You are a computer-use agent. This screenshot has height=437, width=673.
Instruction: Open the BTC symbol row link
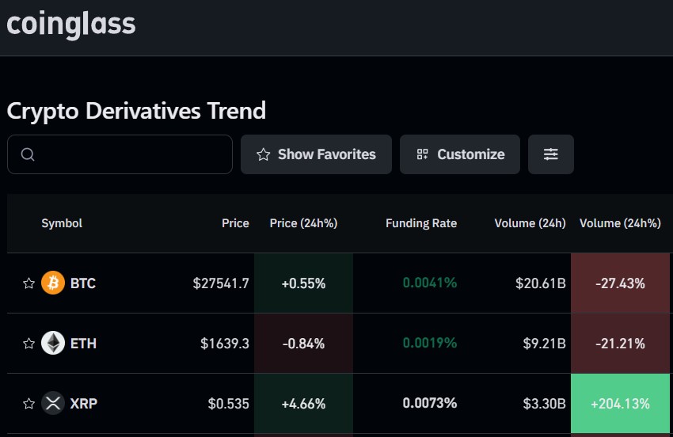[83, 283]
